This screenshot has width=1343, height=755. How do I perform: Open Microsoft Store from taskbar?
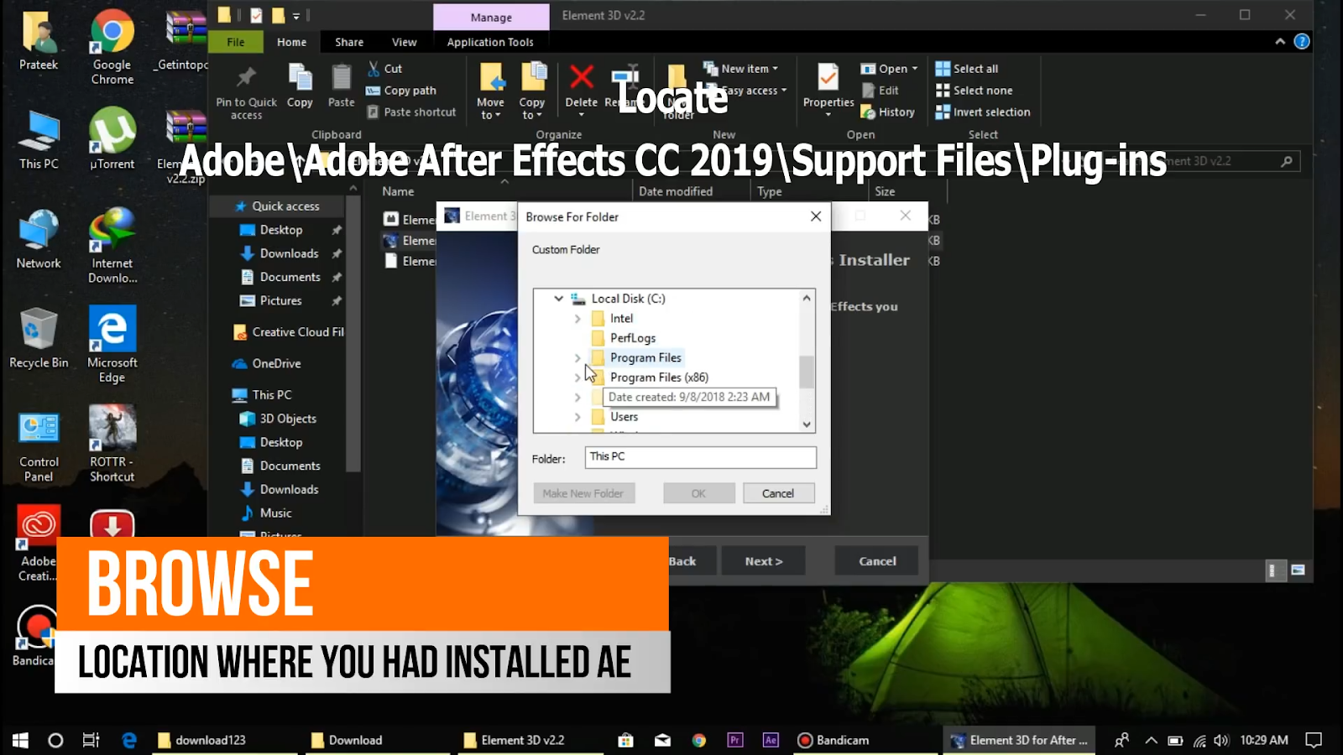(x=625, y=740)
